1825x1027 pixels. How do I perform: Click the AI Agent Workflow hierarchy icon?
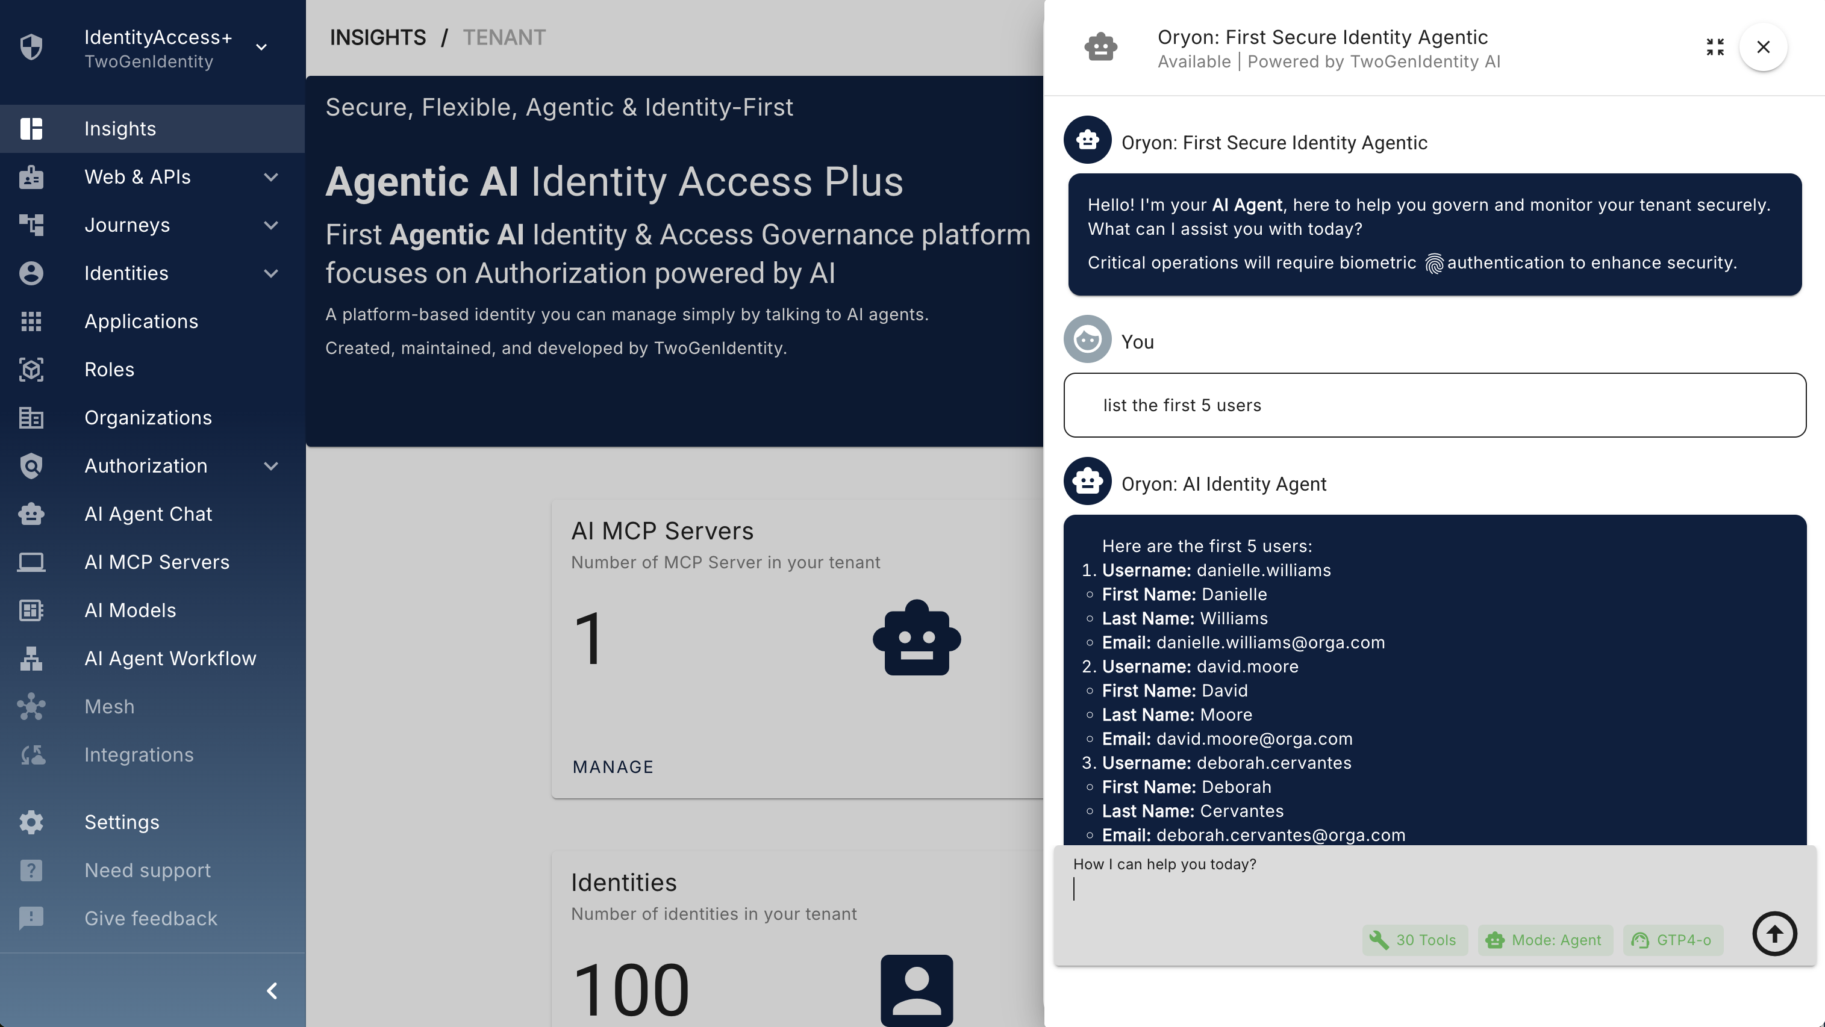click(x=31, y=659)
